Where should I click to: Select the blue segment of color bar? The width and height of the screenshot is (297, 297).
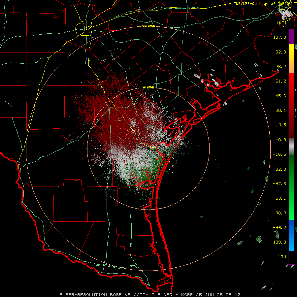(x=291, y=235)
